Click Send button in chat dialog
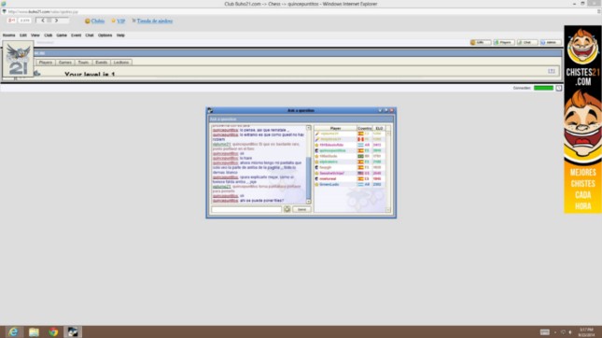Screen dimensions: 602x338 pyautogui.click(x=301, y=209)
